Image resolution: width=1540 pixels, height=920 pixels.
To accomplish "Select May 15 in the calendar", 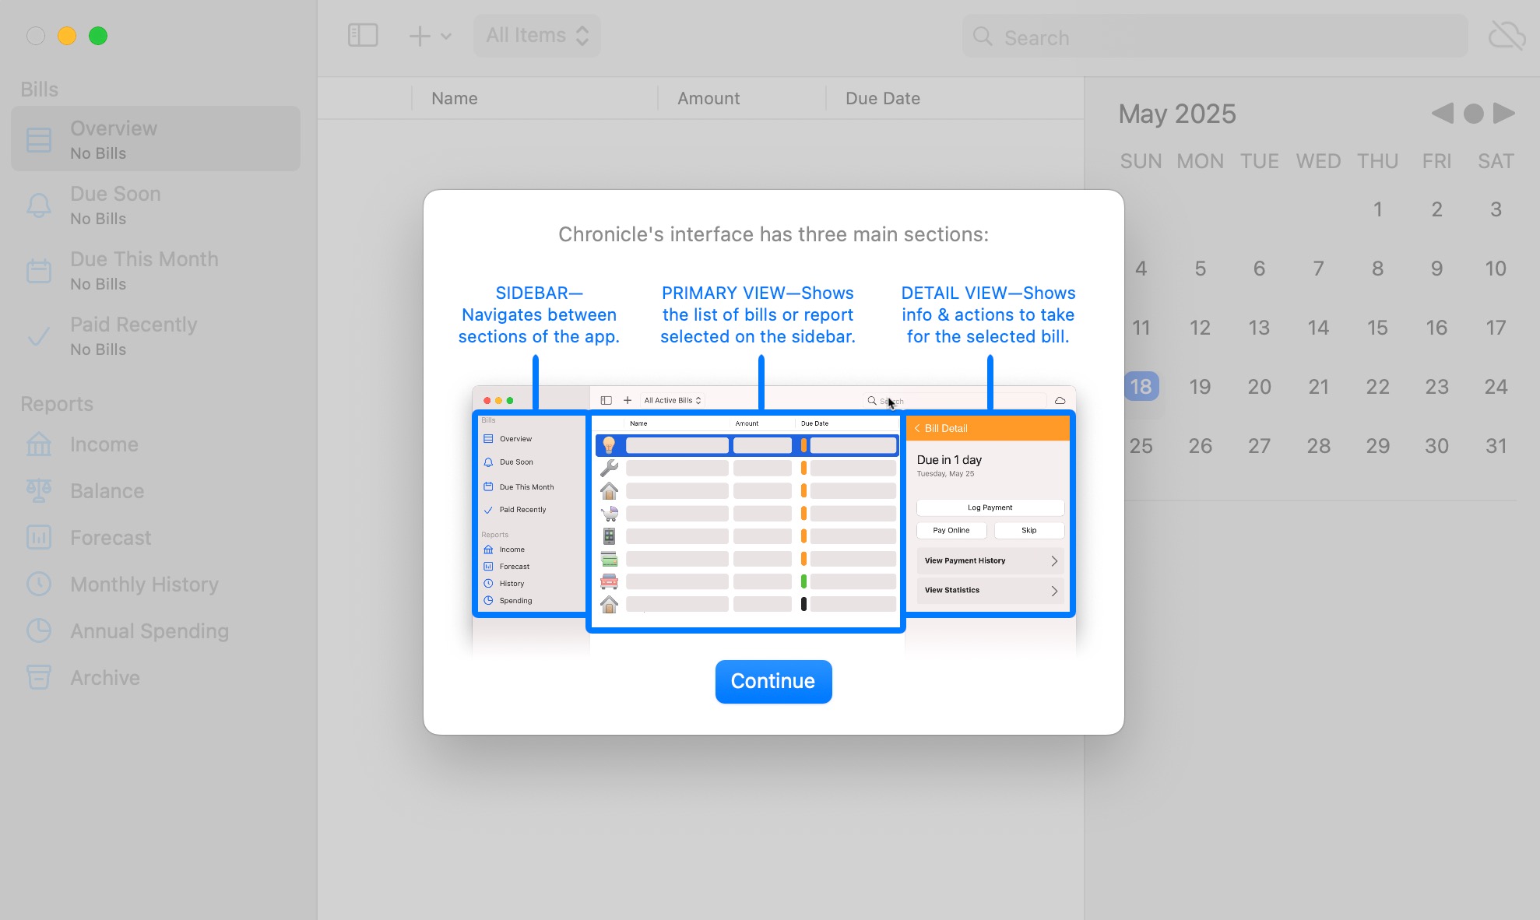I will (x=1377, y=328).
